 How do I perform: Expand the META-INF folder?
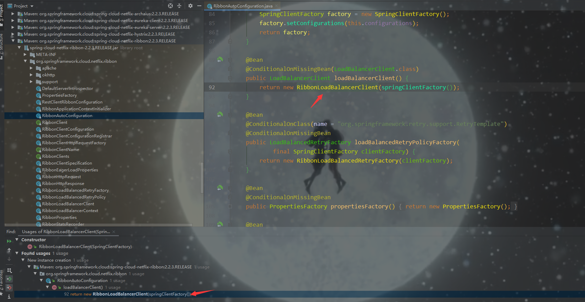point(25,55)
